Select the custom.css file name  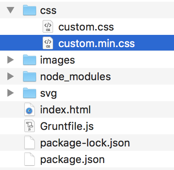pos(86,27)
